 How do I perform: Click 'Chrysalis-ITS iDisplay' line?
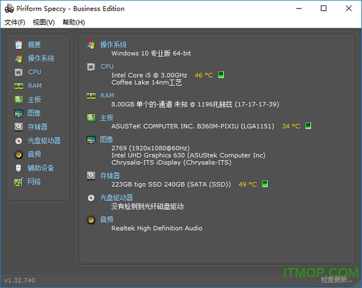[x=171, y=162]
